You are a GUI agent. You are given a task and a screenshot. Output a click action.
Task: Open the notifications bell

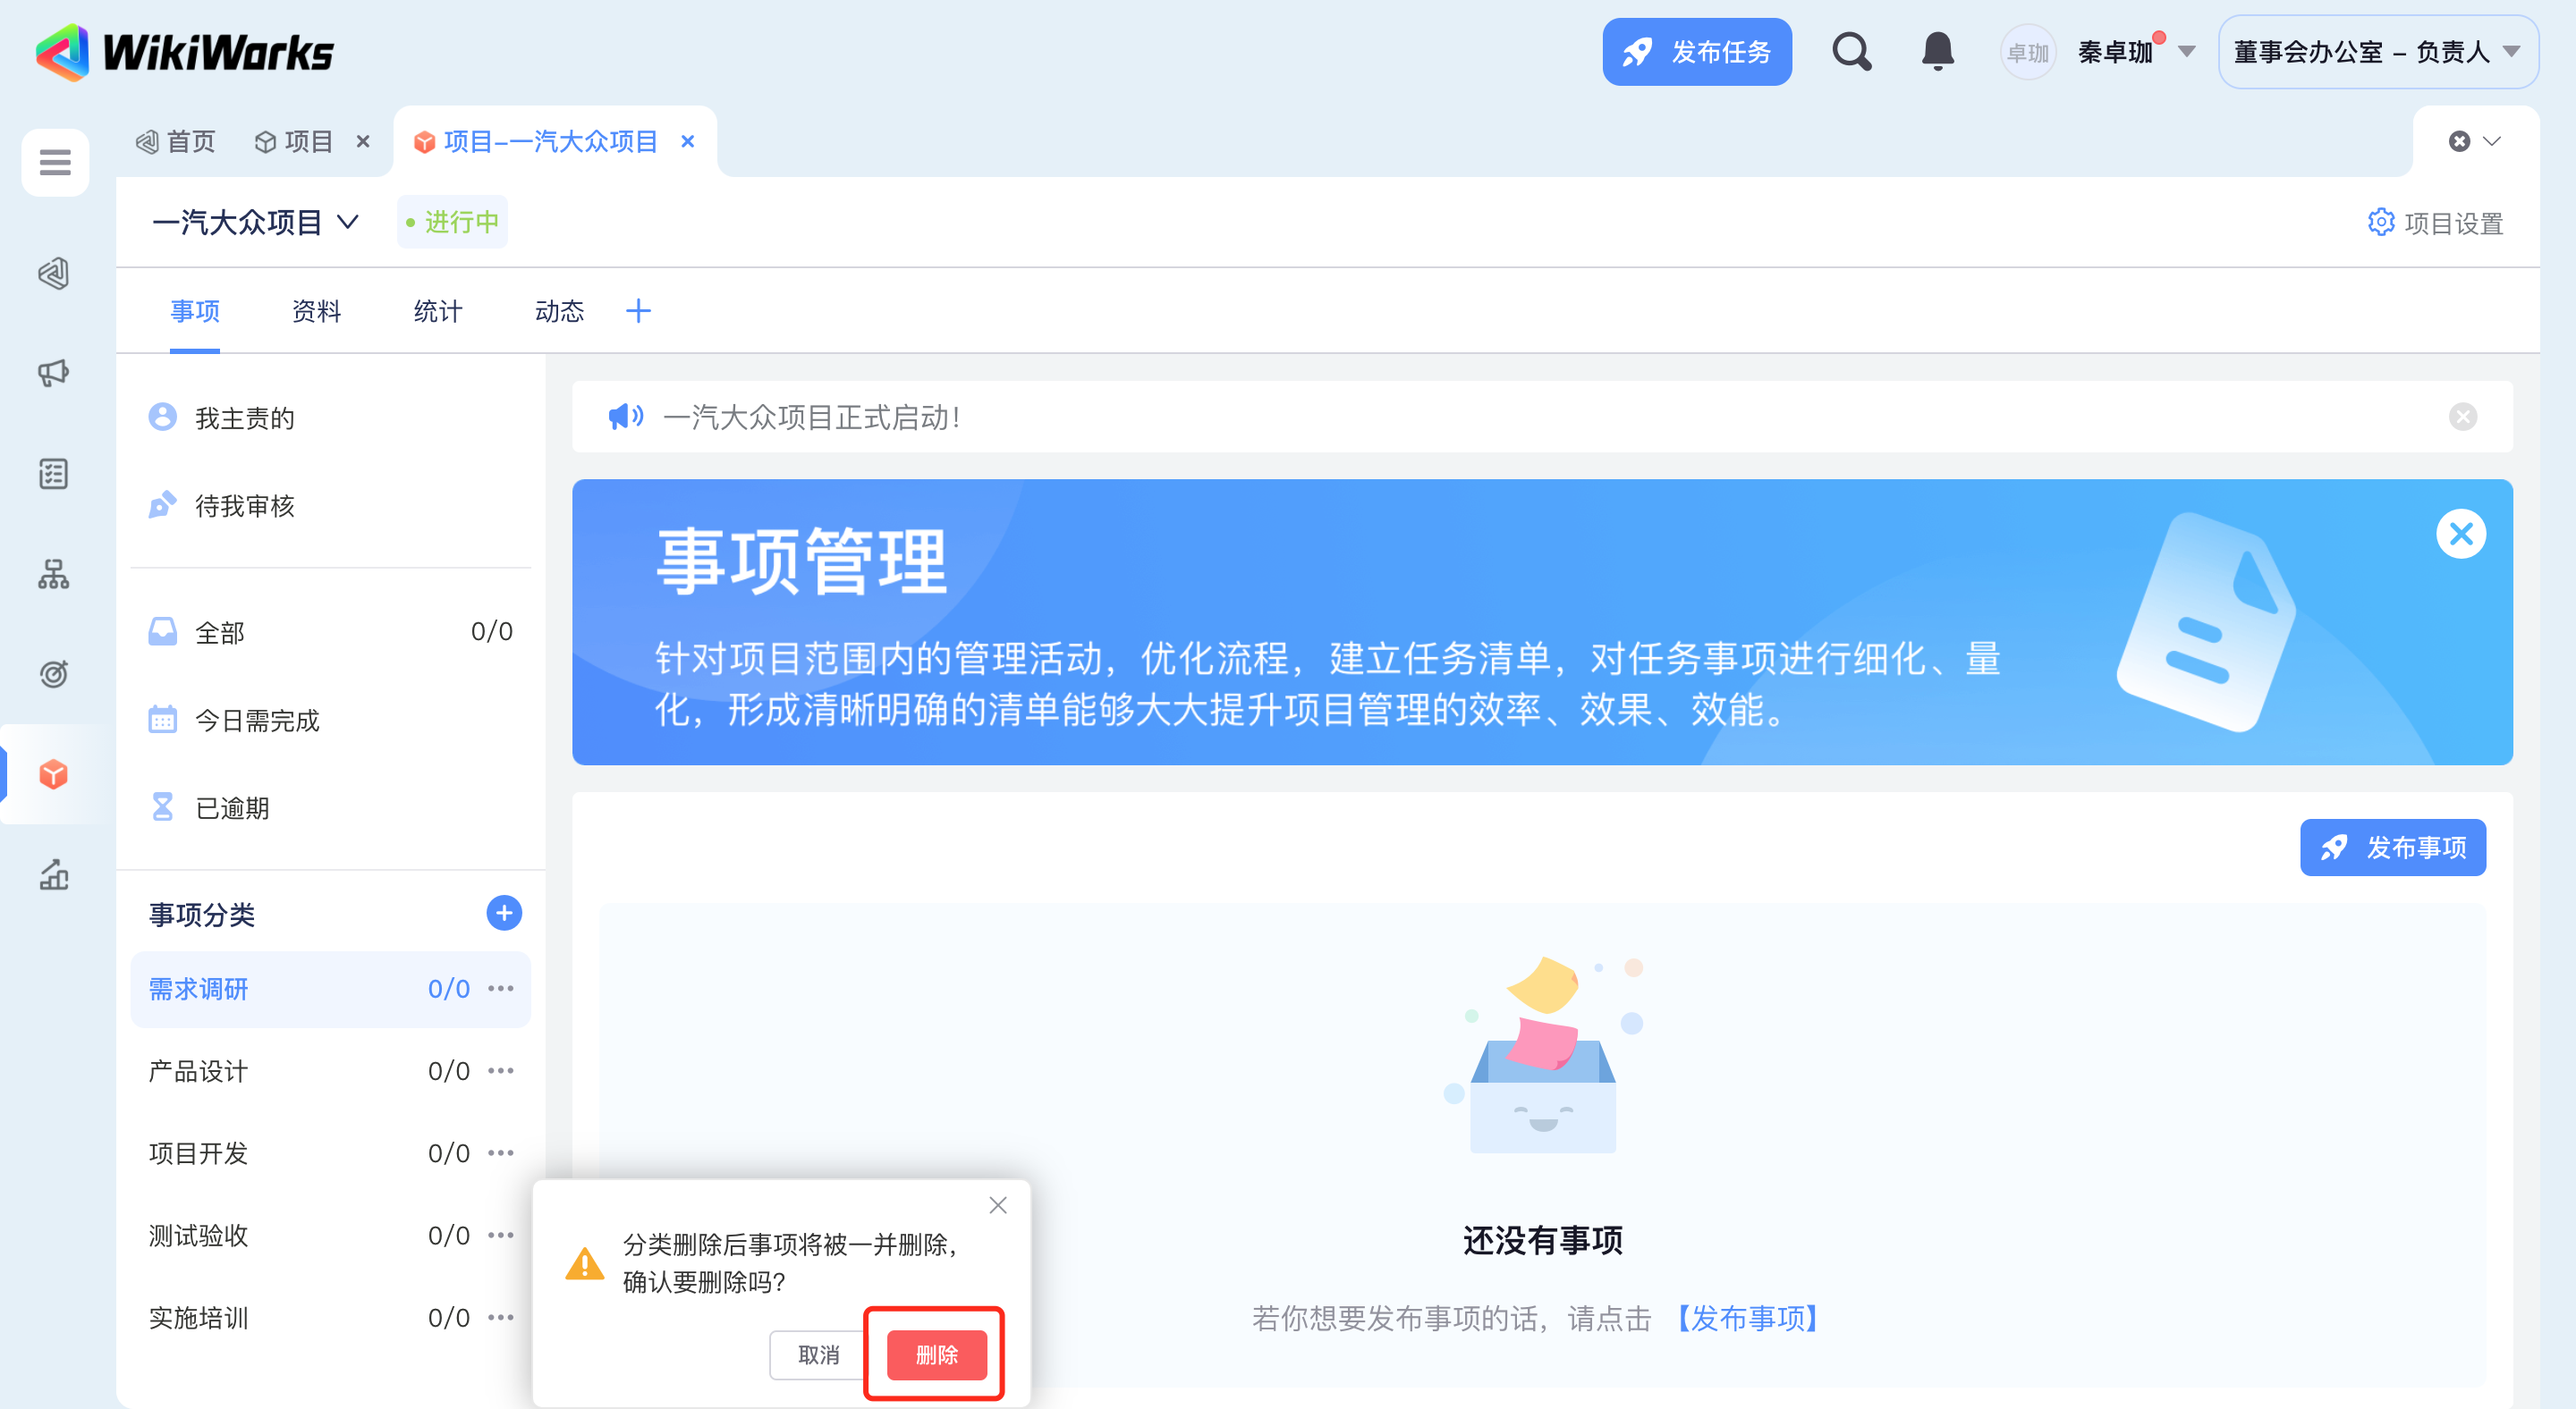[x=1937, y=51]
